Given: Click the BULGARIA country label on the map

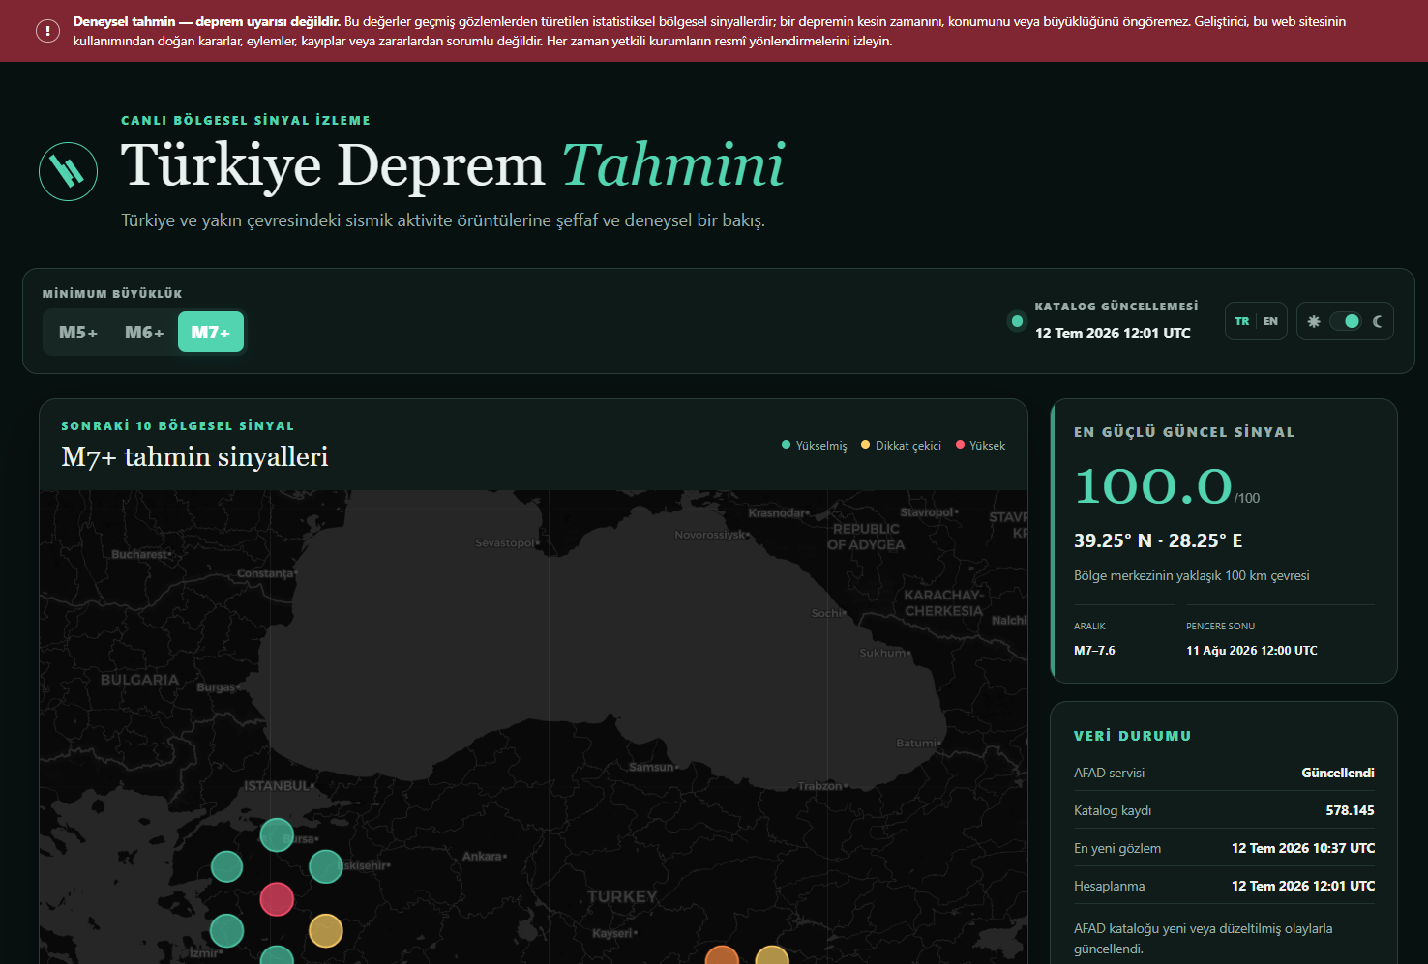Looking at the screenshot, I should coord(139,680).
